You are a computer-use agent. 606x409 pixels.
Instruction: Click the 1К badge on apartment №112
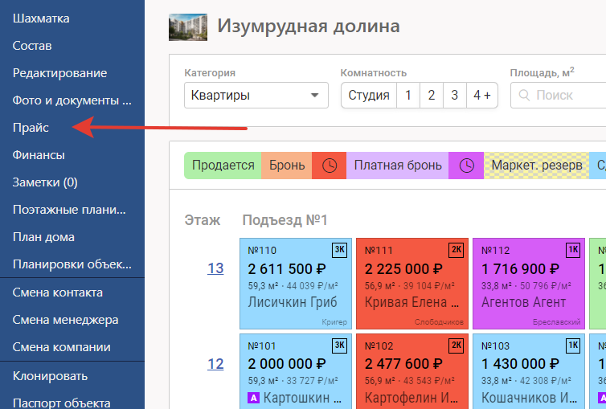point(572,250)
